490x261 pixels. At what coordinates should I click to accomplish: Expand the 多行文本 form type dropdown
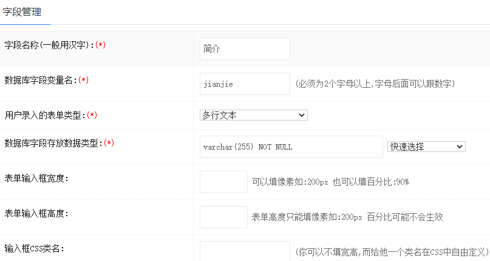point(253,115)
